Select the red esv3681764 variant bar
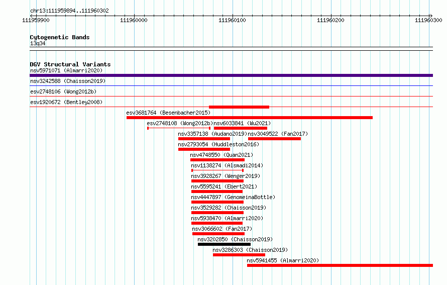Screen dimensions: 447x285 pos(250,118)
